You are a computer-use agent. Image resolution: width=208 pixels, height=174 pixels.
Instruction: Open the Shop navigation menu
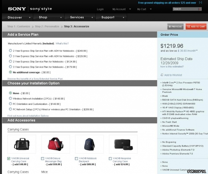43,17
